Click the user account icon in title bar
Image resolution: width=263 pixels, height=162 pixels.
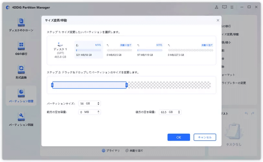coord(217,7)
